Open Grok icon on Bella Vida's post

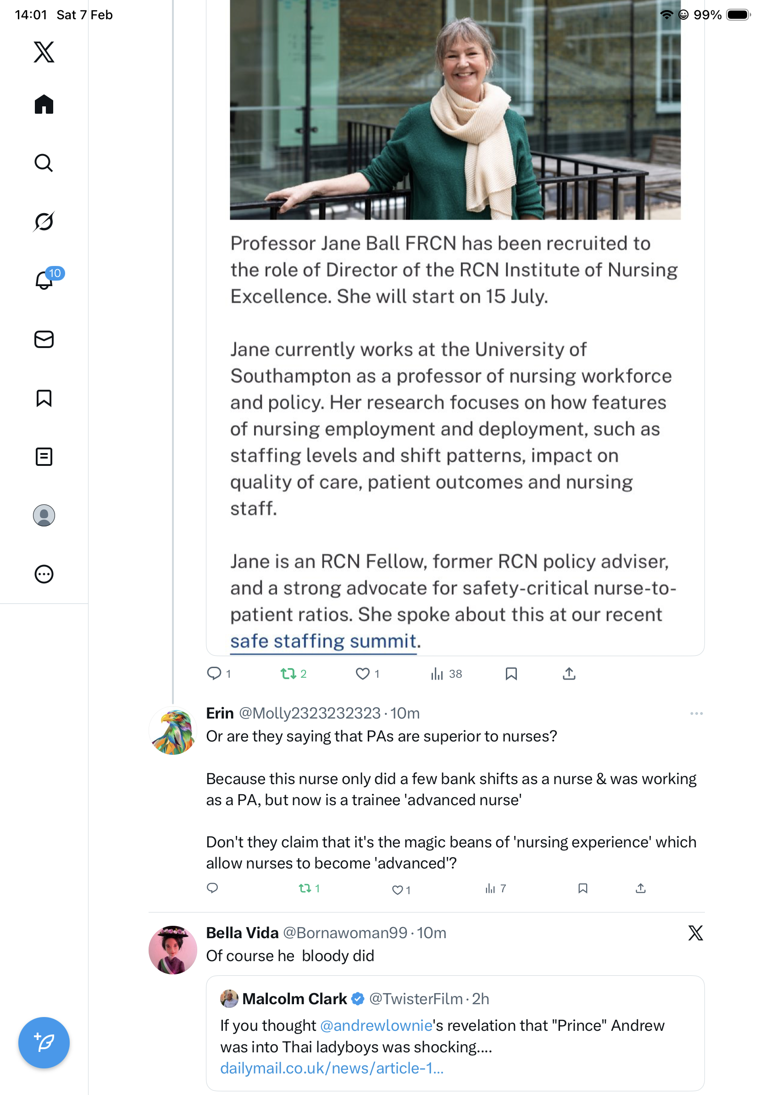[x=695, y=932]
